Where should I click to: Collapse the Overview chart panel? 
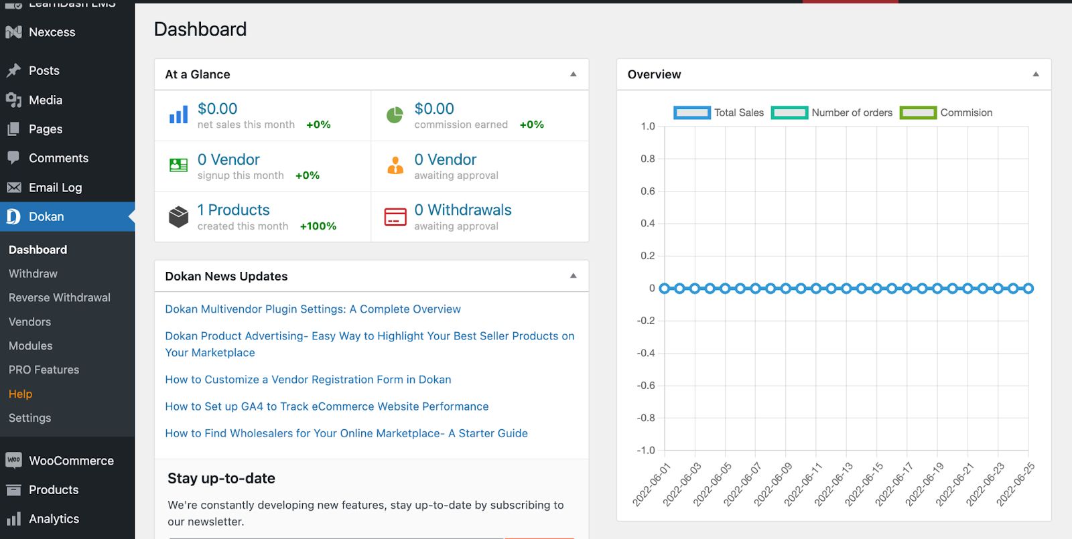click(1036, 74)
